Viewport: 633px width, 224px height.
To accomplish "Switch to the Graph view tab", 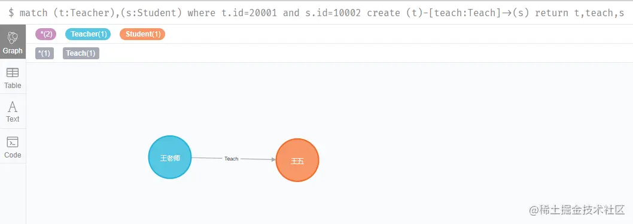I will coord(13,42).
